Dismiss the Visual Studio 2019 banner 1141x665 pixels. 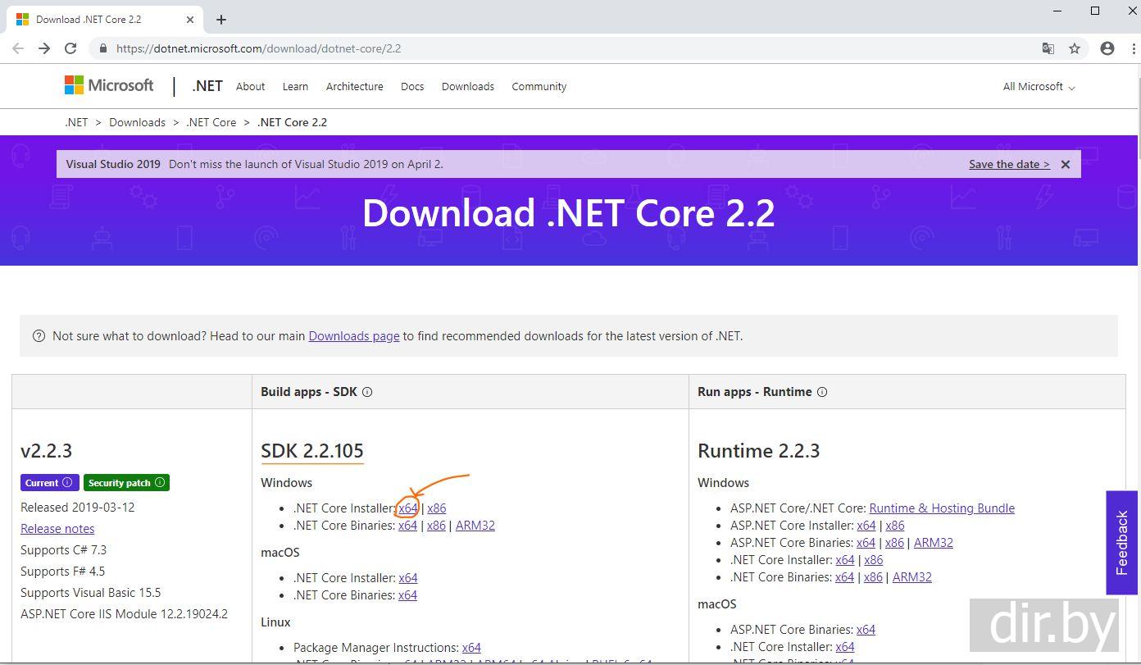pyautogui.click(x=1066, y=164)
